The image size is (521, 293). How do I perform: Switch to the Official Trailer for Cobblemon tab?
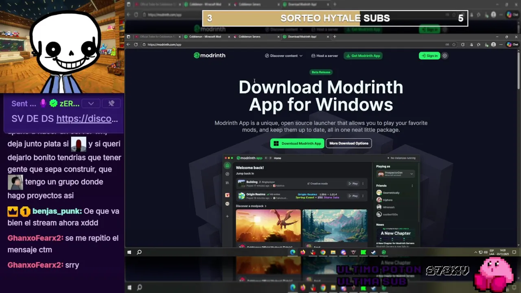pyautogui.click(x=158, y=37)
